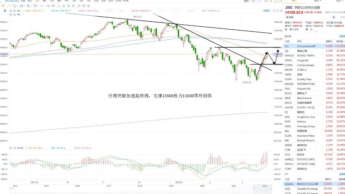Select the rectangle shape drawing tool
Screen dimensions: 345x194
click(x=14, y=6)
